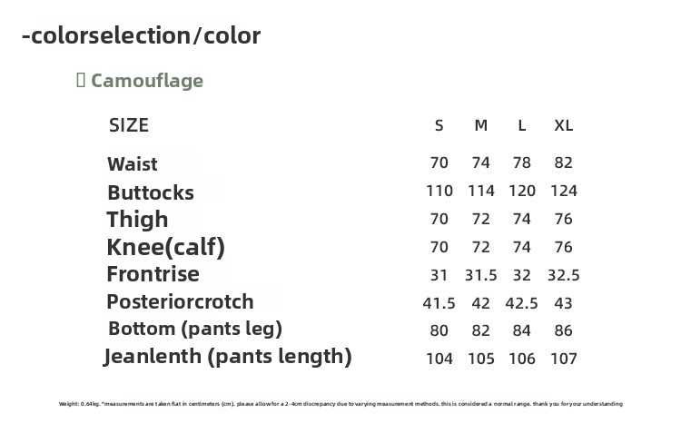Click the Waist row label

pos(133,164)
